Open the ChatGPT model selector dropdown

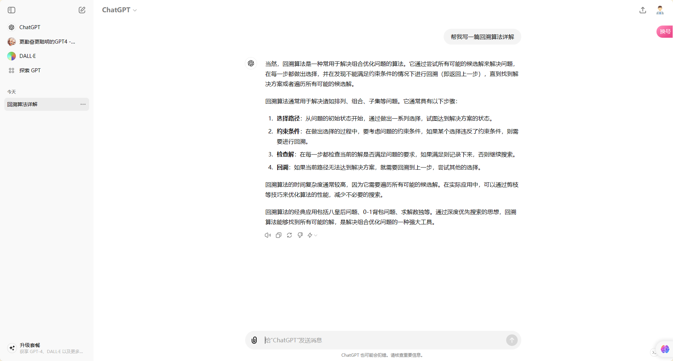(x=119, y=10)
